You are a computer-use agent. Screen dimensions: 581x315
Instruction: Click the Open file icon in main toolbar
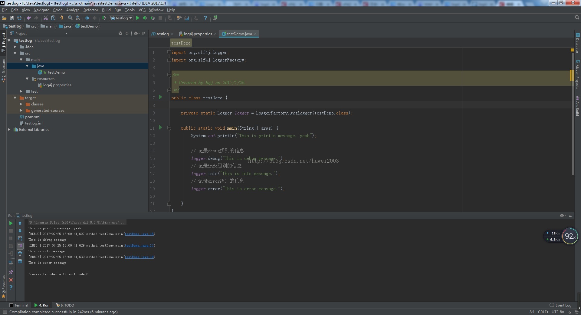click(x=4, y=18)
